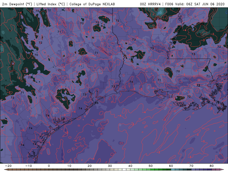Click the "Lifted Index (°C)" header label
The height and width of the screenshot is (171, 228).
pyautogui.click(x=51, y=4)
